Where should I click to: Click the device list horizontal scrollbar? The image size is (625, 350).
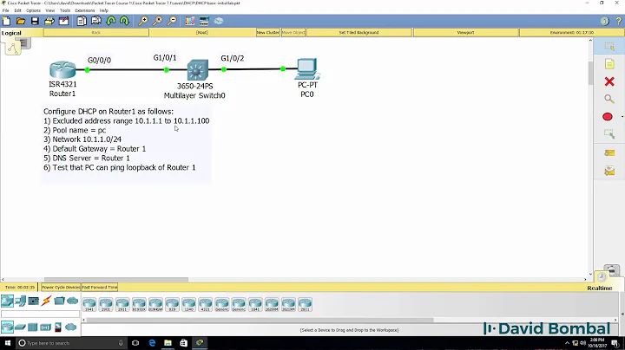tap(260, 320)
